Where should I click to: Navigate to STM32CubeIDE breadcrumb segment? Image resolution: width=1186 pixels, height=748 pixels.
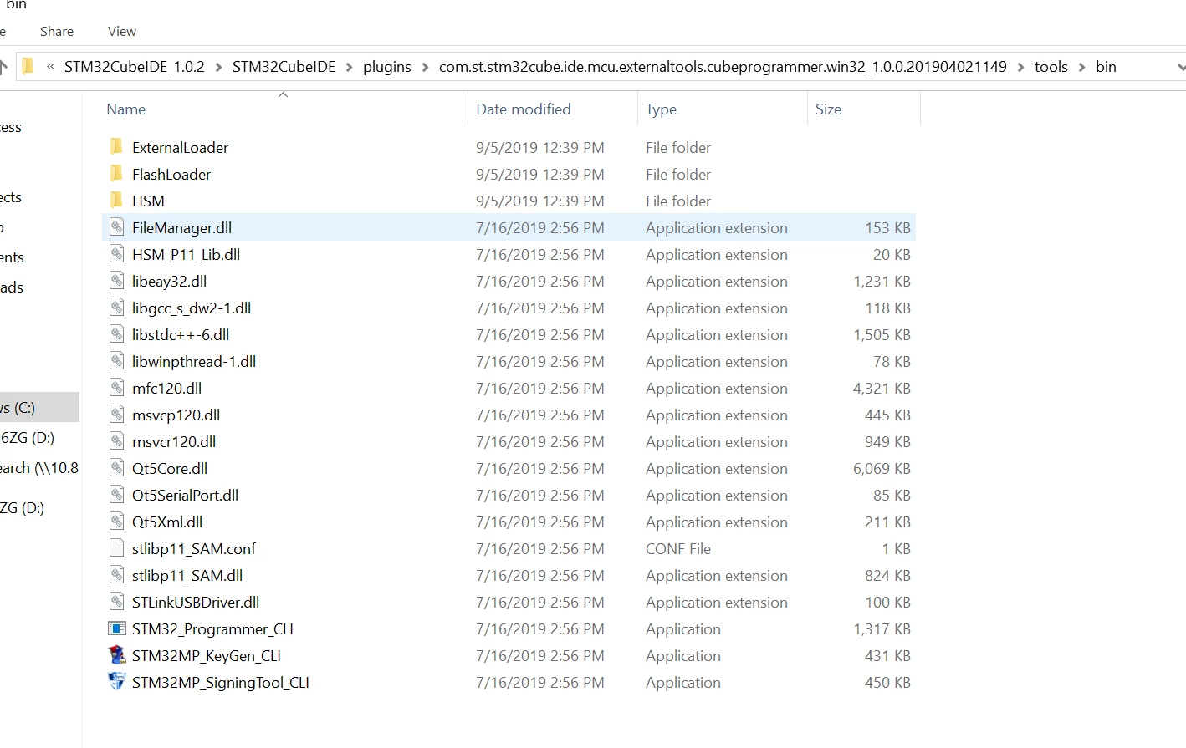(x=284, y=67)
